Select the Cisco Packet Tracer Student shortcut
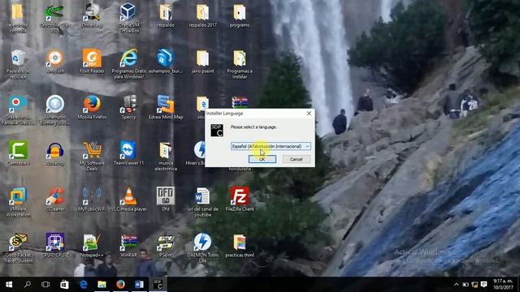The image size is (520, 292). (18, 248)
